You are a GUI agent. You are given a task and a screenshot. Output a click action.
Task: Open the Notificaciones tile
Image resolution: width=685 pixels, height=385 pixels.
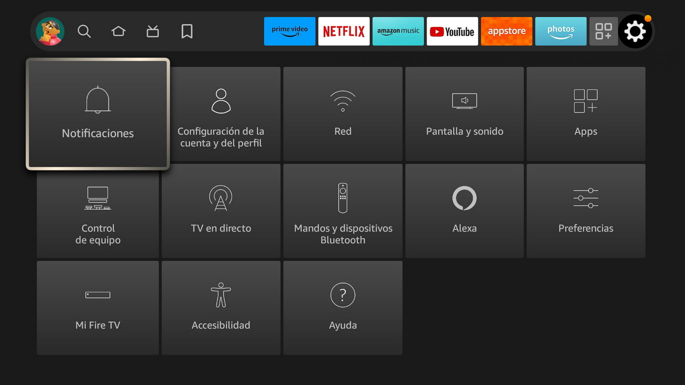pos(98,114)
